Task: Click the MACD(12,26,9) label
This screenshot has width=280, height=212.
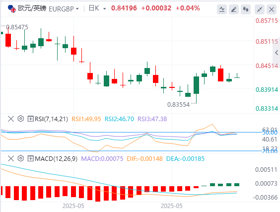Action: (x=56, y=158)
